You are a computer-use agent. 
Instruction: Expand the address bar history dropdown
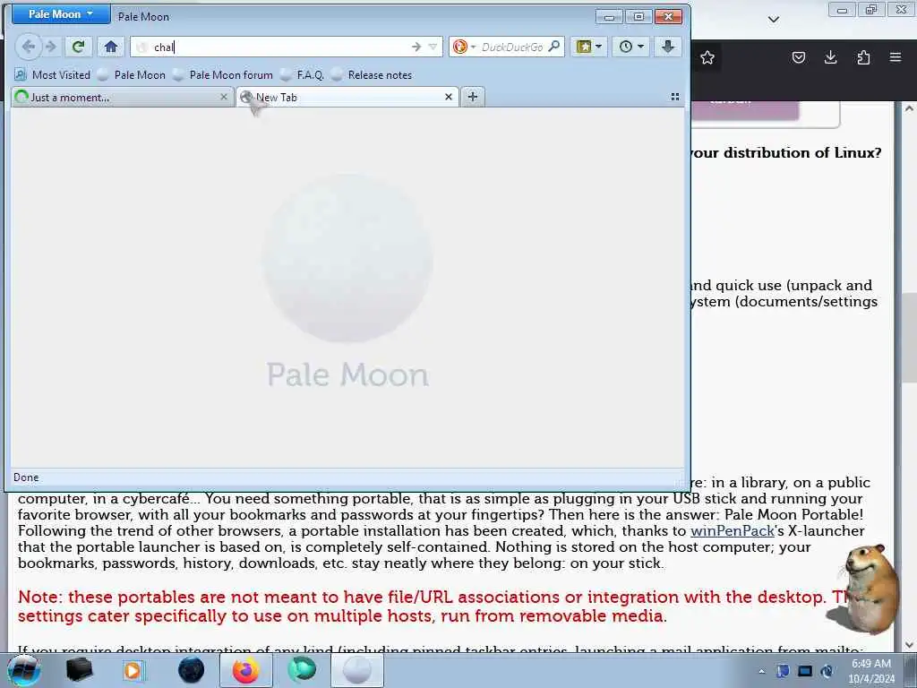433,47
